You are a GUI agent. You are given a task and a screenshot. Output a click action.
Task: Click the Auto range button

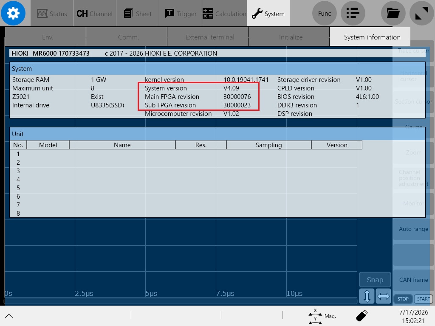pos(413,229)
